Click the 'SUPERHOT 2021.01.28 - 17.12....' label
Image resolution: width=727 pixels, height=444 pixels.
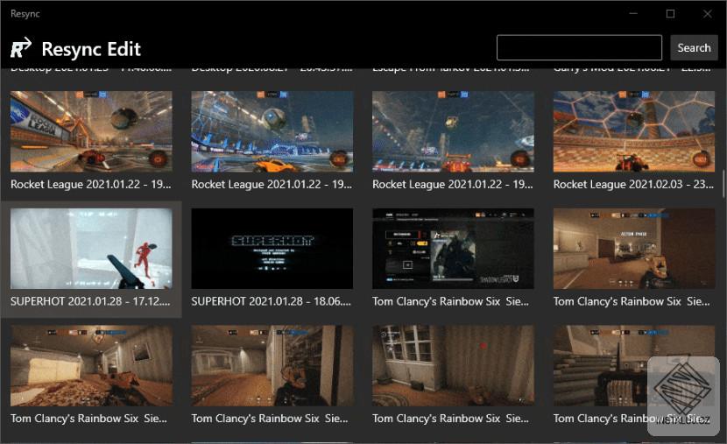90,302
